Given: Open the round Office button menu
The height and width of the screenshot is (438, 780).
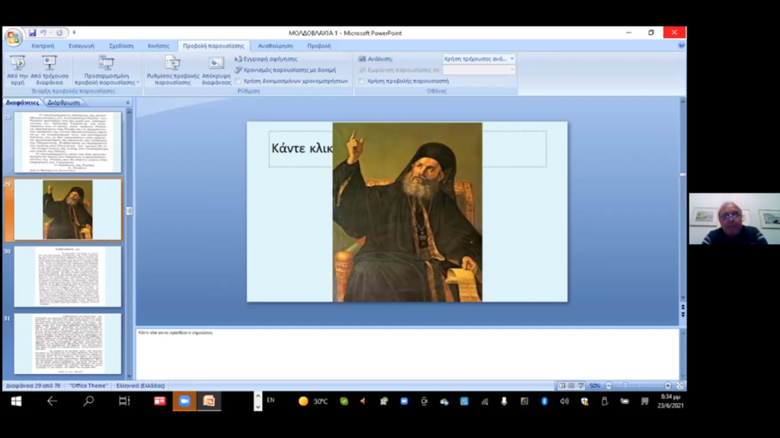Looking at the screenshot, I should coord(13,37).
